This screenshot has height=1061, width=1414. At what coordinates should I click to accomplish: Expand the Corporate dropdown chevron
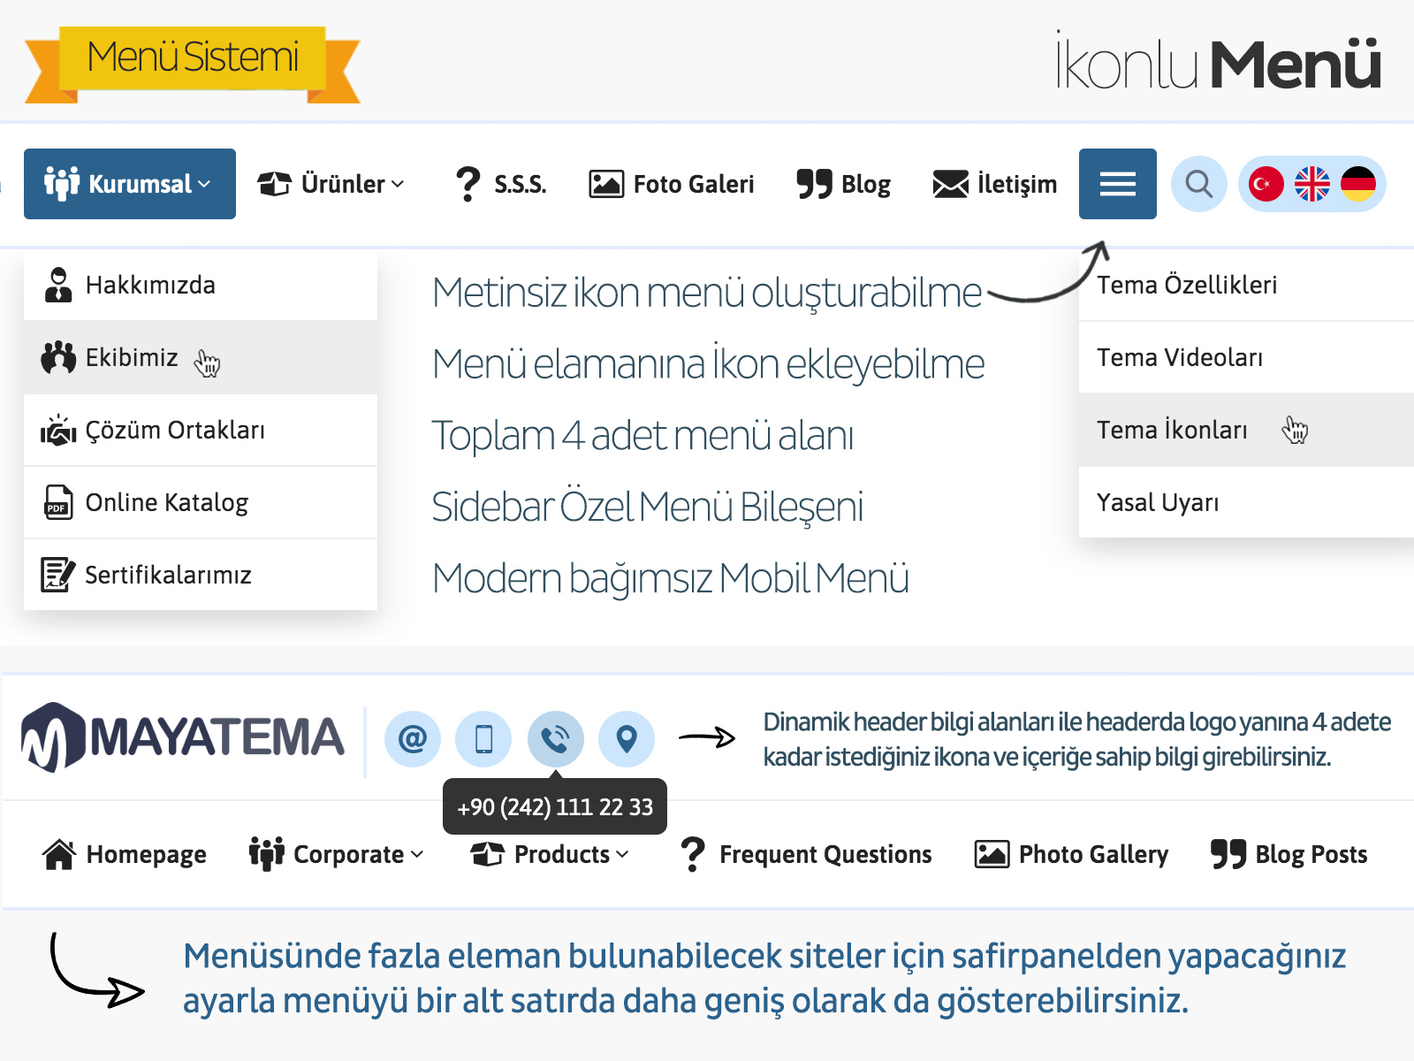417,854
